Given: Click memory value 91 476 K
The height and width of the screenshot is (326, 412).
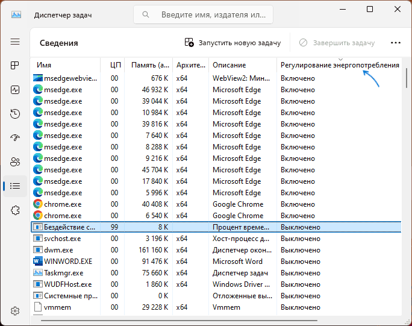Looking at the screenshot, I should pyautogui.click(x=155, y=262).
